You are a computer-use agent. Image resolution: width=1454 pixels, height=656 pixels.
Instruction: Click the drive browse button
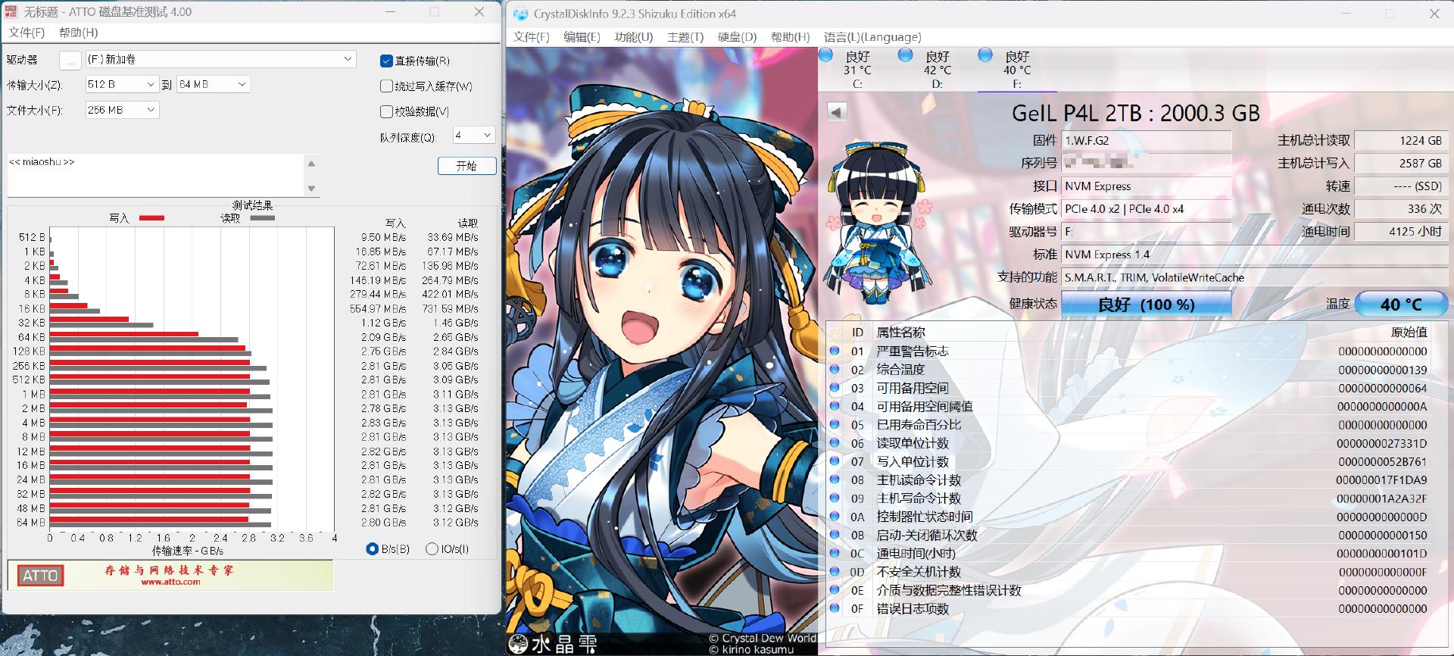pyautogui.click(x=70, y=60)
